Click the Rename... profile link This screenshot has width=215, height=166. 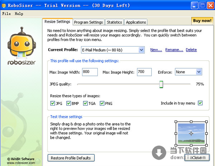(174, 50)
